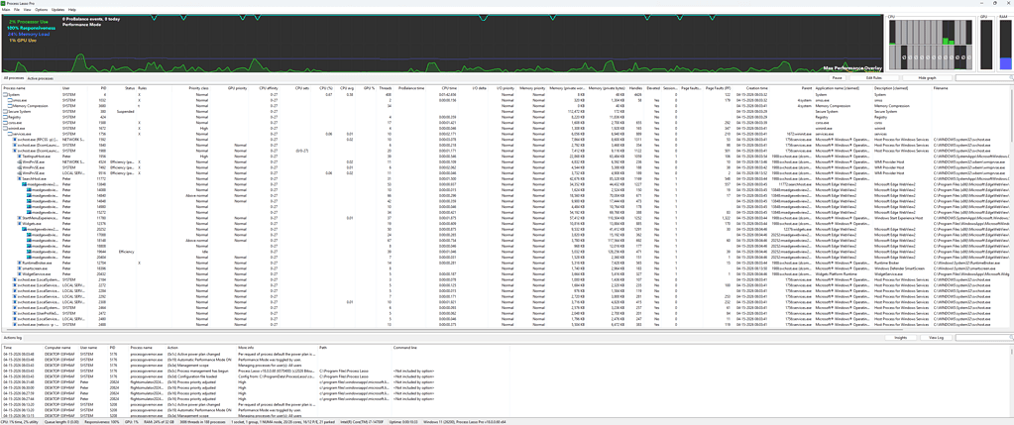This screenshot has width=1014, height=425.
Task: Sort by Priority class column header
Action: 198,87
